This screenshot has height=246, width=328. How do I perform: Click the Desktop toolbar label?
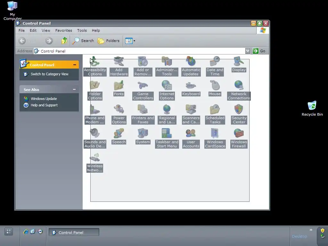[299, 236]
